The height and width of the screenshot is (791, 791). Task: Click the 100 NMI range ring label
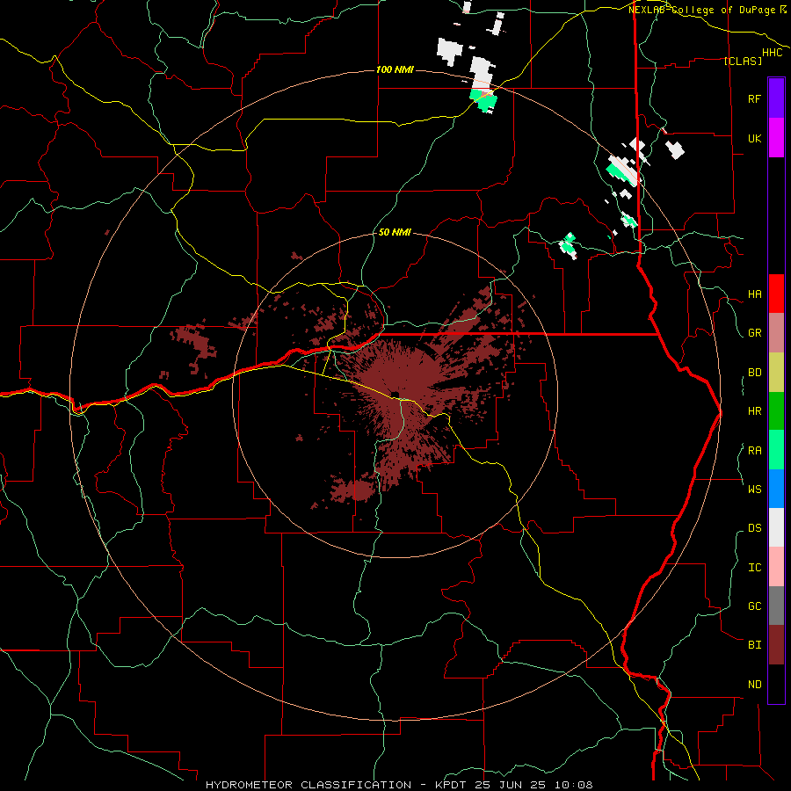395,69
